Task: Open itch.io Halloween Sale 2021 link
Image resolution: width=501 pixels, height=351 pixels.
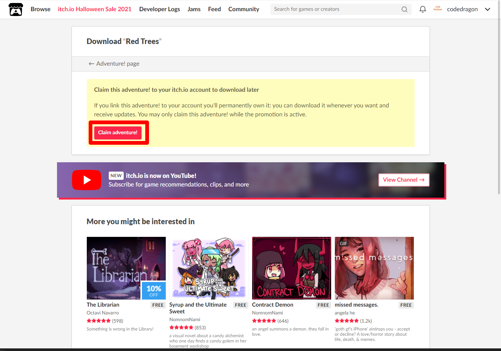Action: pyautogui.click(x=95, y=9)
